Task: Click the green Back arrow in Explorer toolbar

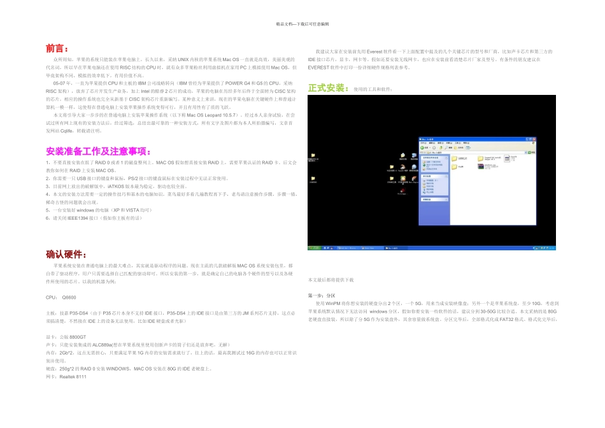Action: [422, 148]
